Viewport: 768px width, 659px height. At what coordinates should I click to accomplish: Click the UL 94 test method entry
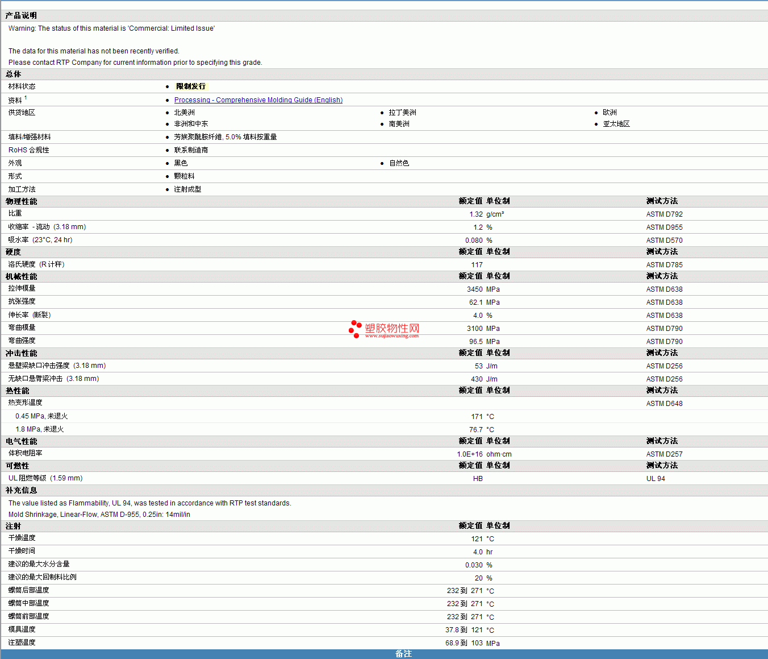pyautogui.click(x=655, y=479)
